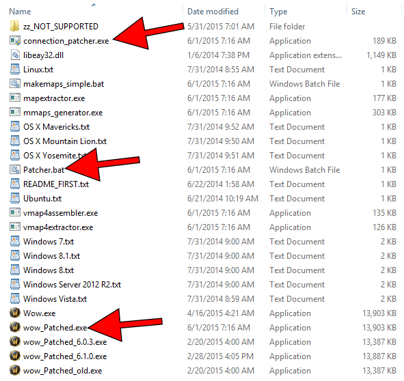Click the makemaps_simple.bat icon
404x381 pixels.
14,84
